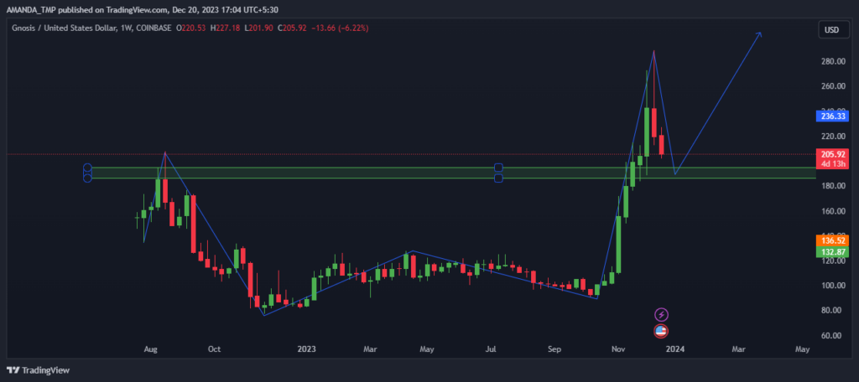Click the 160.00 price axis label
The image size is (859, 382).
(x=831, y=211)
